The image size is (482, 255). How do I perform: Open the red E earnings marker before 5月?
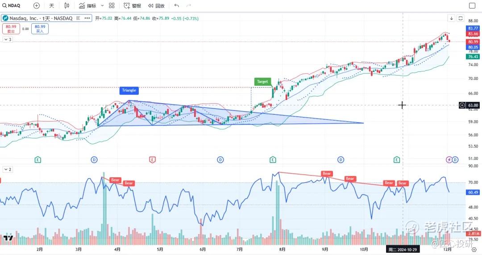152,159
